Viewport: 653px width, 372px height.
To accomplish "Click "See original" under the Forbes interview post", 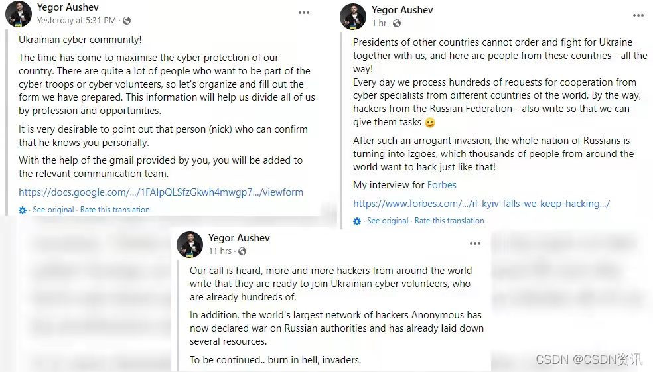I will (388, 221).
